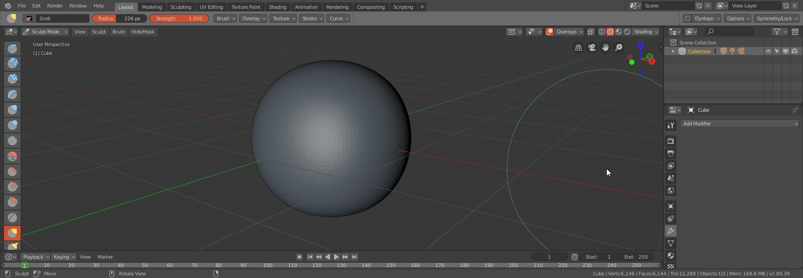Toggle the camera view in viewport

592,48
